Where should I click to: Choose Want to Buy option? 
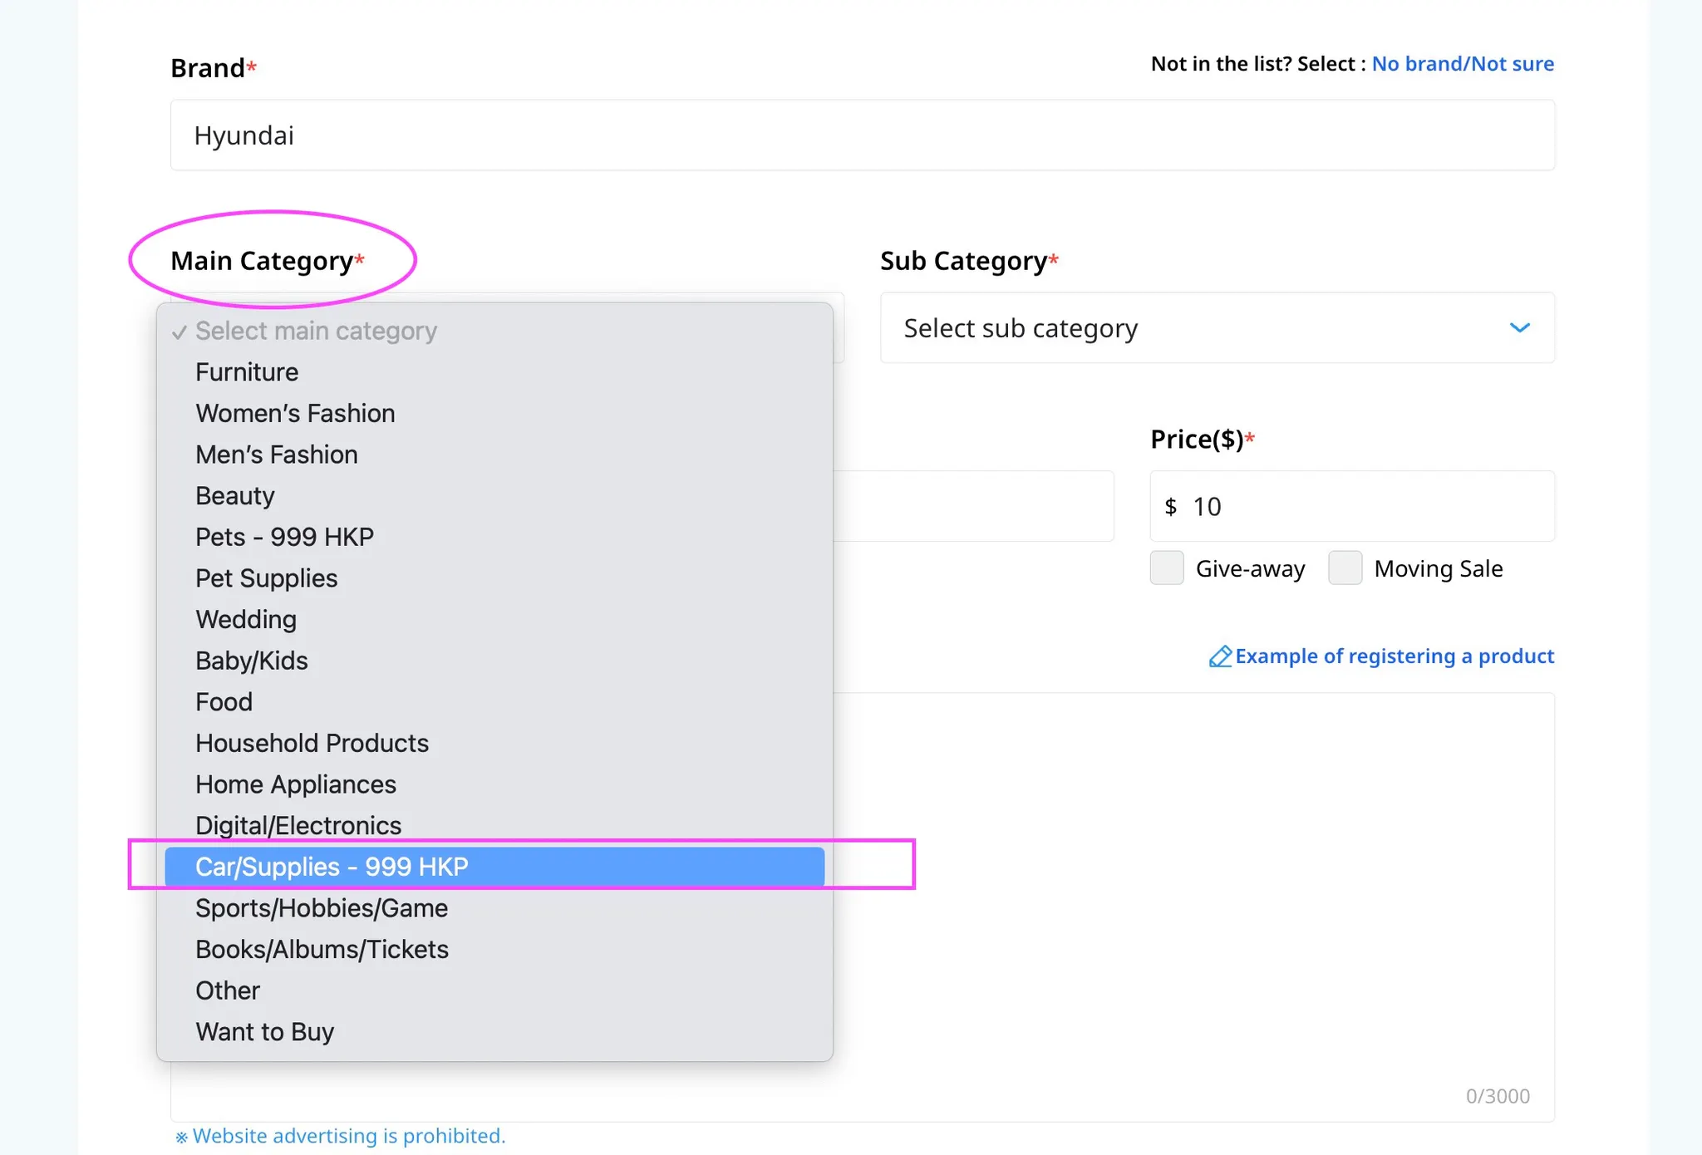[264, 1032]
